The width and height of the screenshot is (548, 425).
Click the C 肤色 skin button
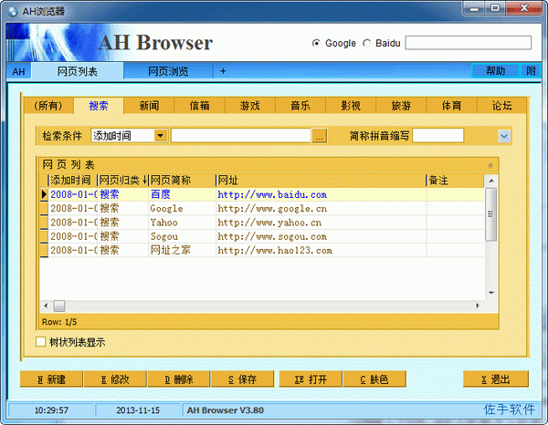click(374, 379)
